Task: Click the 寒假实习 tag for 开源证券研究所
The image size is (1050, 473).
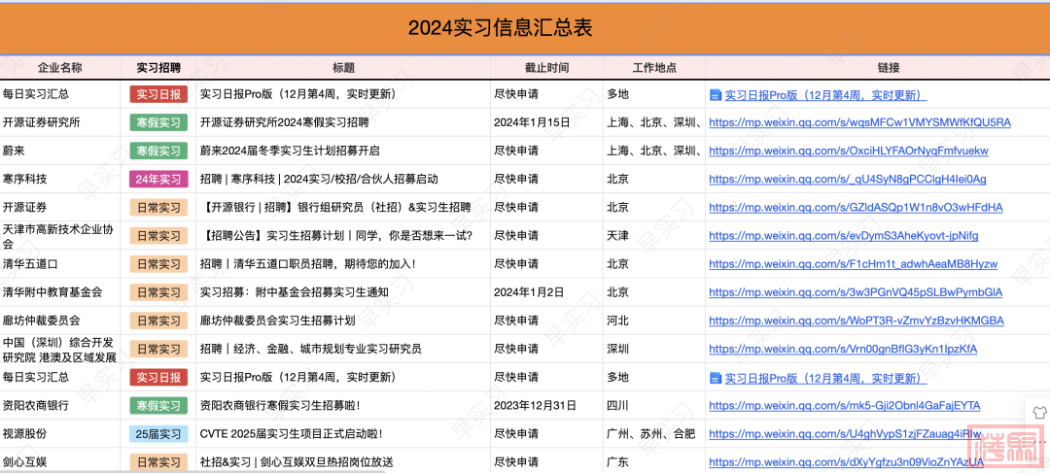Action: [158, 123]
